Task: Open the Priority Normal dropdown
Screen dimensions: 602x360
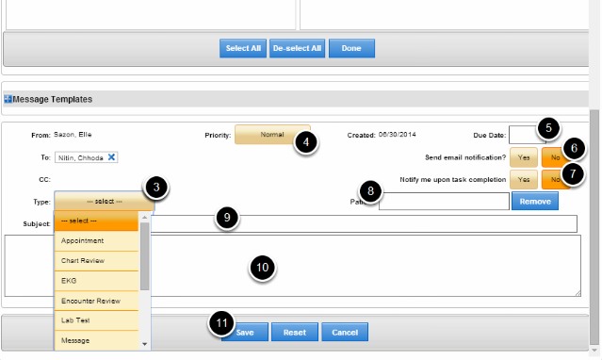Action: pos(272,135)
